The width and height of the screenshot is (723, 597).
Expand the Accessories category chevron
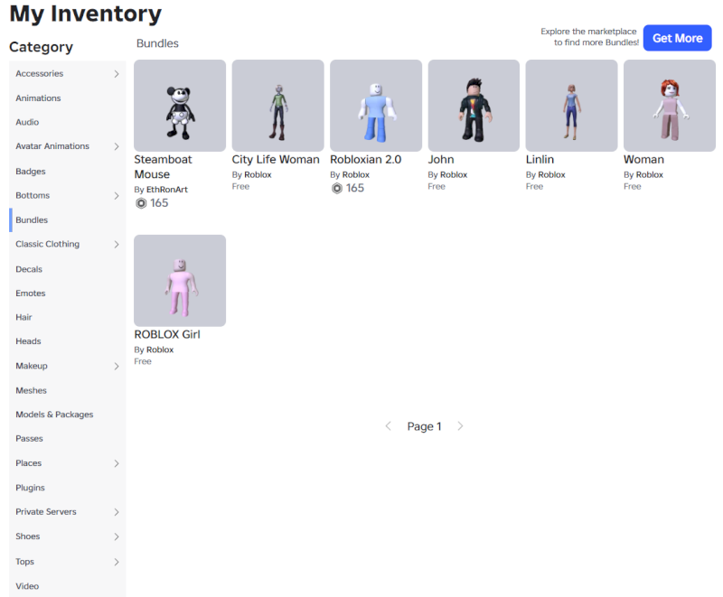[x=117, y=74]
